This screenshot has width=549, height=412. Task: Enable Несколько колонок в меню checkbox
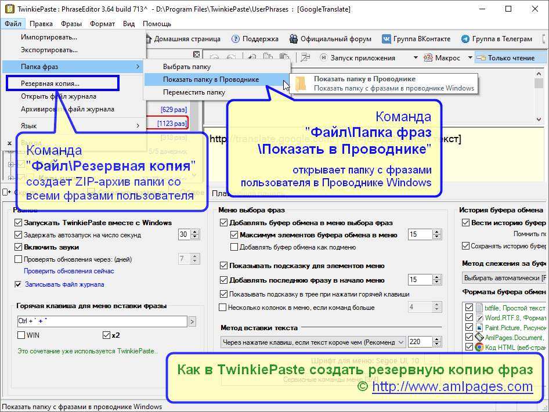[223, 308]
